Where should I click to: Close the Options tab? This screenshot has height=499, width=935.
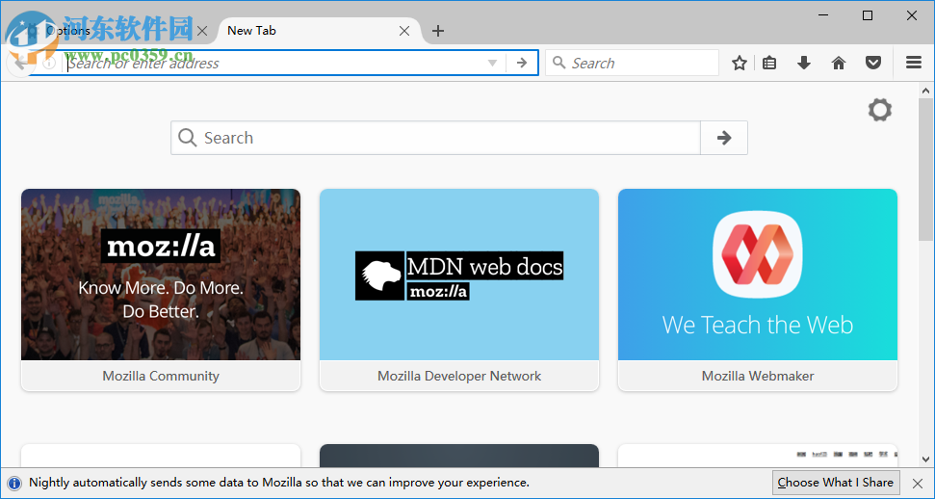point(202,31)
